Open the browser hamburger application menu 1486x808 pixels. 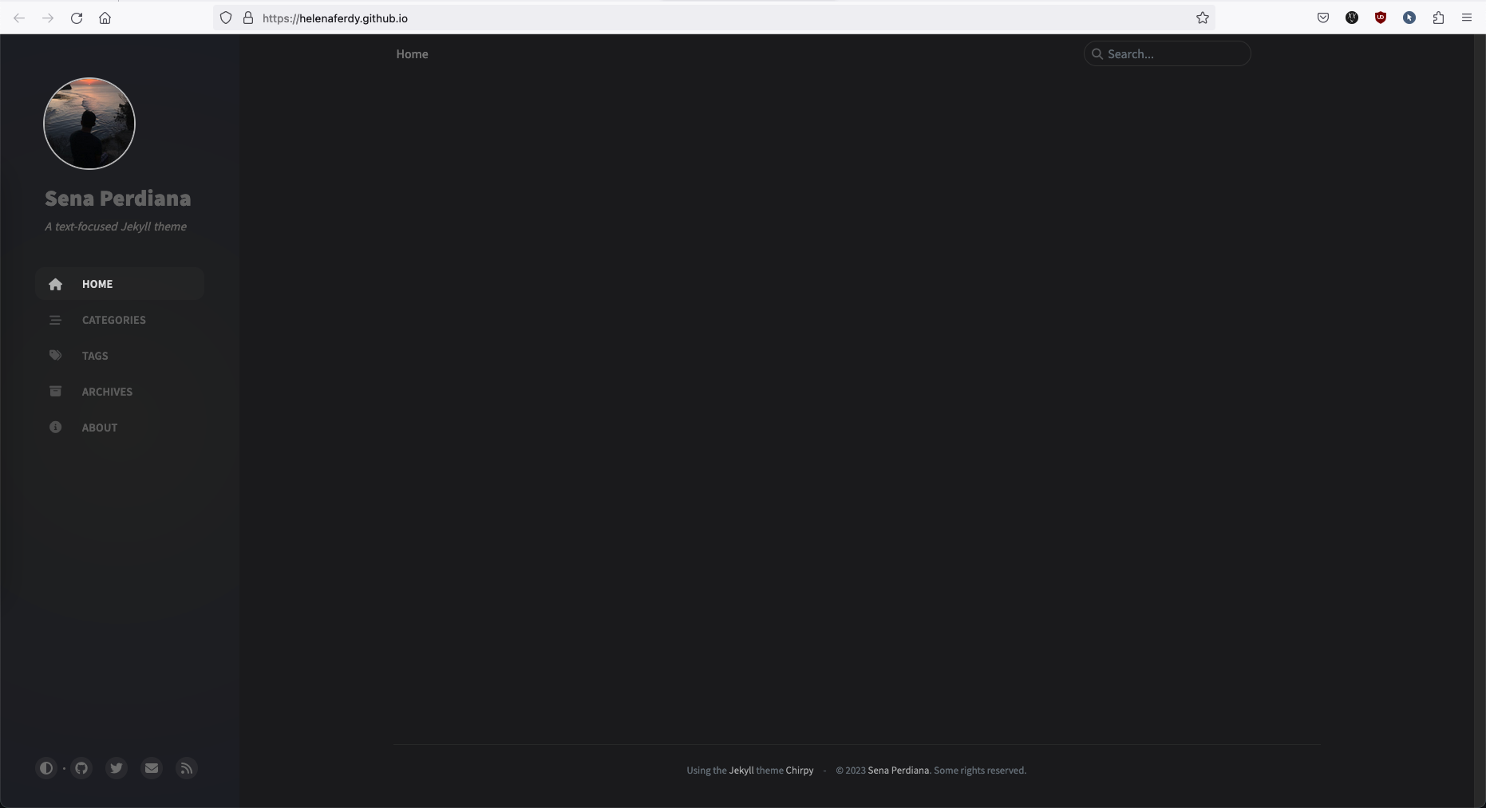point(1467,18)
